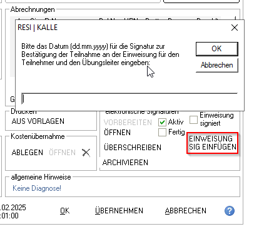
Task: Click the RESI | KALLE title text
Action: click(38, 28)
